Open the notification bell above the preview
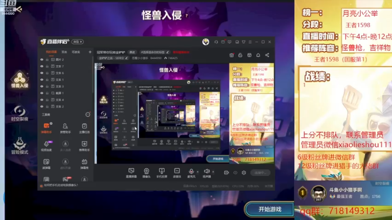392x220 pixels. (258, 55)
